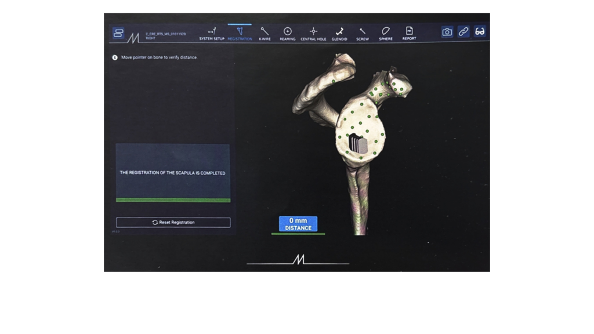Go to the Screw step

click(x=363, y=34)
